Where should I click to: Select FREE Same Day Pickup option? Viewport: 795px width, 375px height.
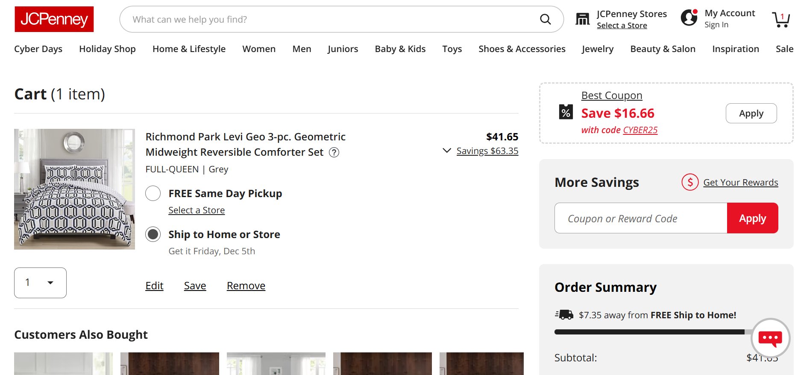153,193
